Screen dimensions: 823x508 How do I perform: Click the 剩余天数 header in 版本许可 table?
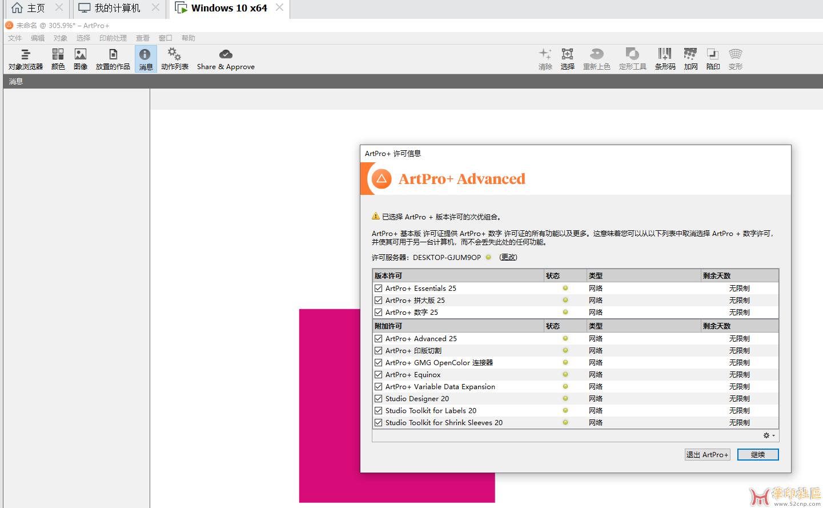tap(740, 275)
